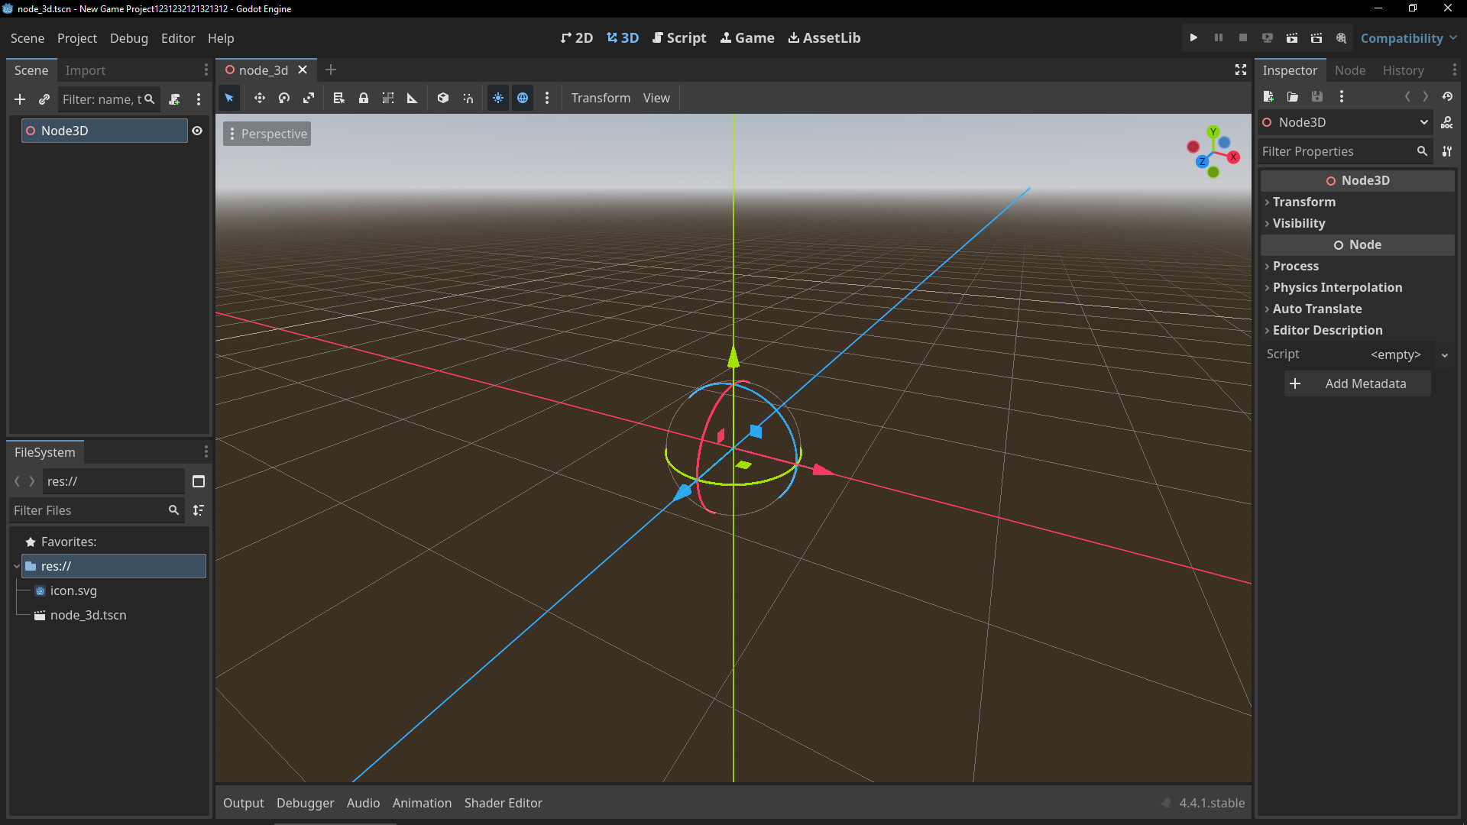The height and width of the screenshot is (825, 1467).
Task: Open the Perspective view menu button
Action: [267, 134]
